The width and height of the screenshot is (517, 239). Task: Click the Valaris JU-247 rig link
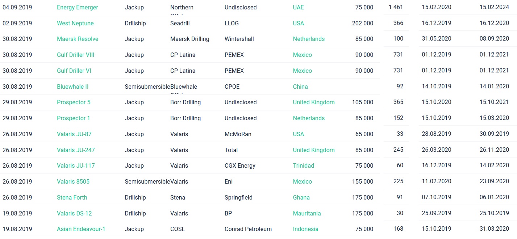point(76,150)
